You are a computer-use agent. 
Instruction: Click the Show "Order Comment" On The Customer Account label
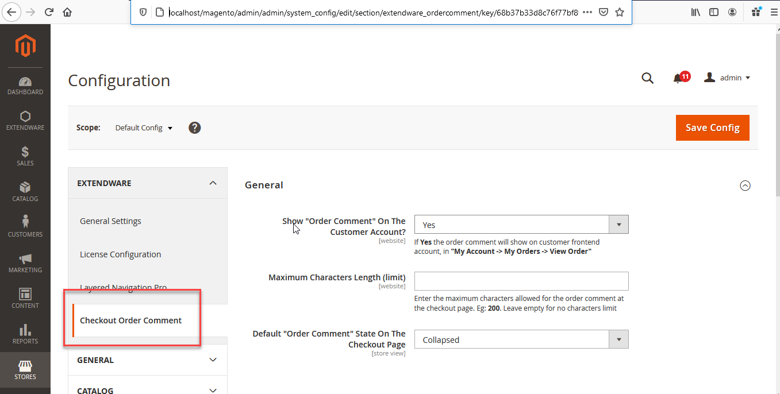click(x=344, y=226)
